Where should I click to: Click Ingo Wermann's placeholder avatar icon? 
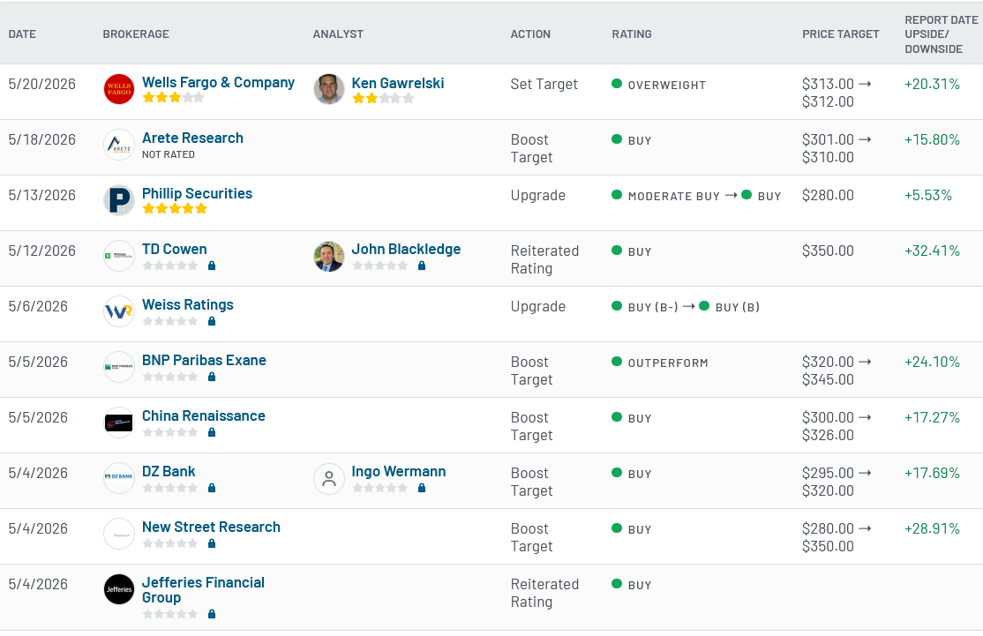pyautogui.click(x=329, y=479)
